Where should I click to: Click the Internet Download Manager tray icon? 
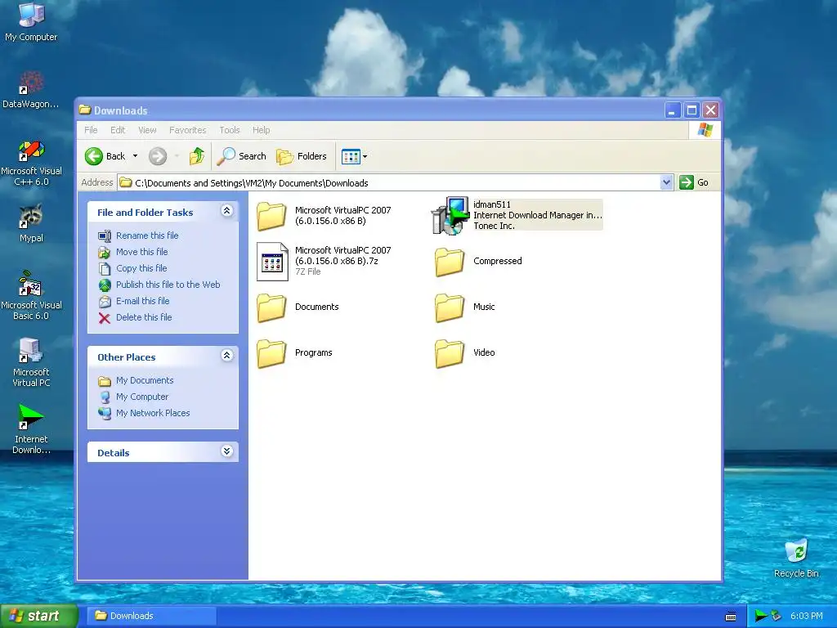761,616
